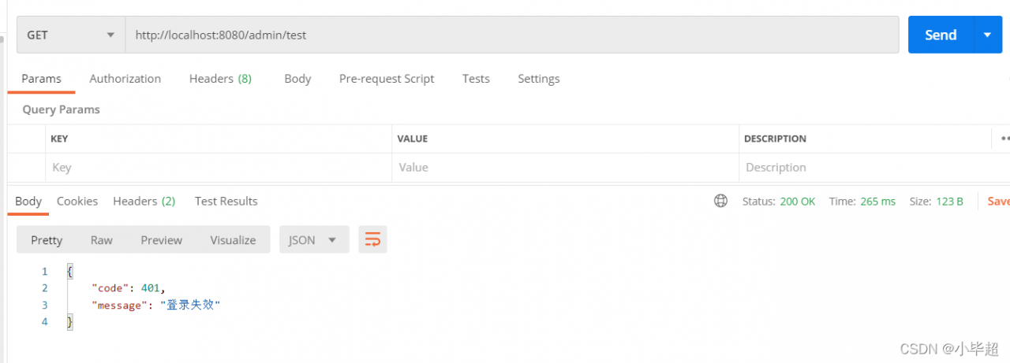Click the query param Value field

[565, 167]
